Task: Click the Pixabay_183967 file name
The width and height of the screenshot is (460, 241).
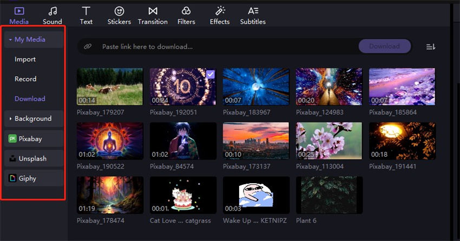Action: coord(246,112)
